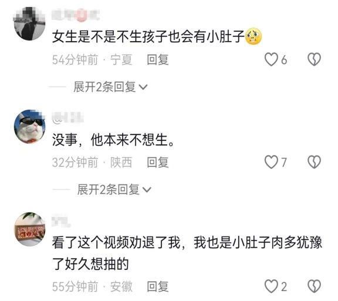
Task: Dislike the 宁夏 comment with broken heart
Action: tap(314, 59)
